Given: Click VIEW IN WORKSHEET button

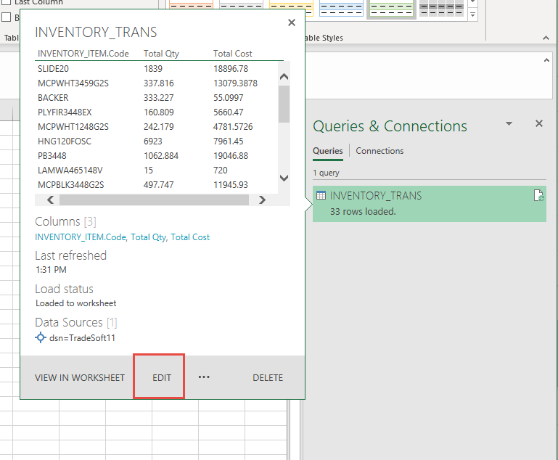Looking at the screenshot, I should pyautogui.click(x=80, y=377).
